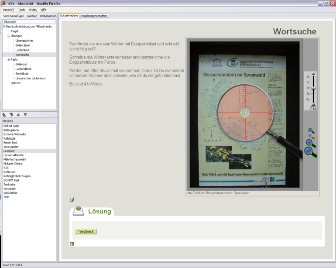Select Bilderrätsel in the outline tree
The image size is (336, 268).
[x=23, y=45]
